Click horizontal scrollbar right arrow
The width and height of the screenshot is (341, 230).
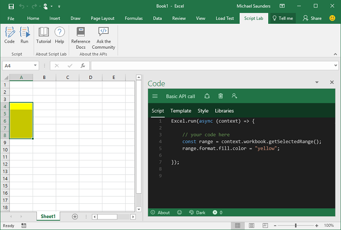point(133,217)
